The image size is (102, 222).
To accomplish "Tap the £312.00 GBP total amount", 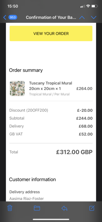I will pos(74,152).
